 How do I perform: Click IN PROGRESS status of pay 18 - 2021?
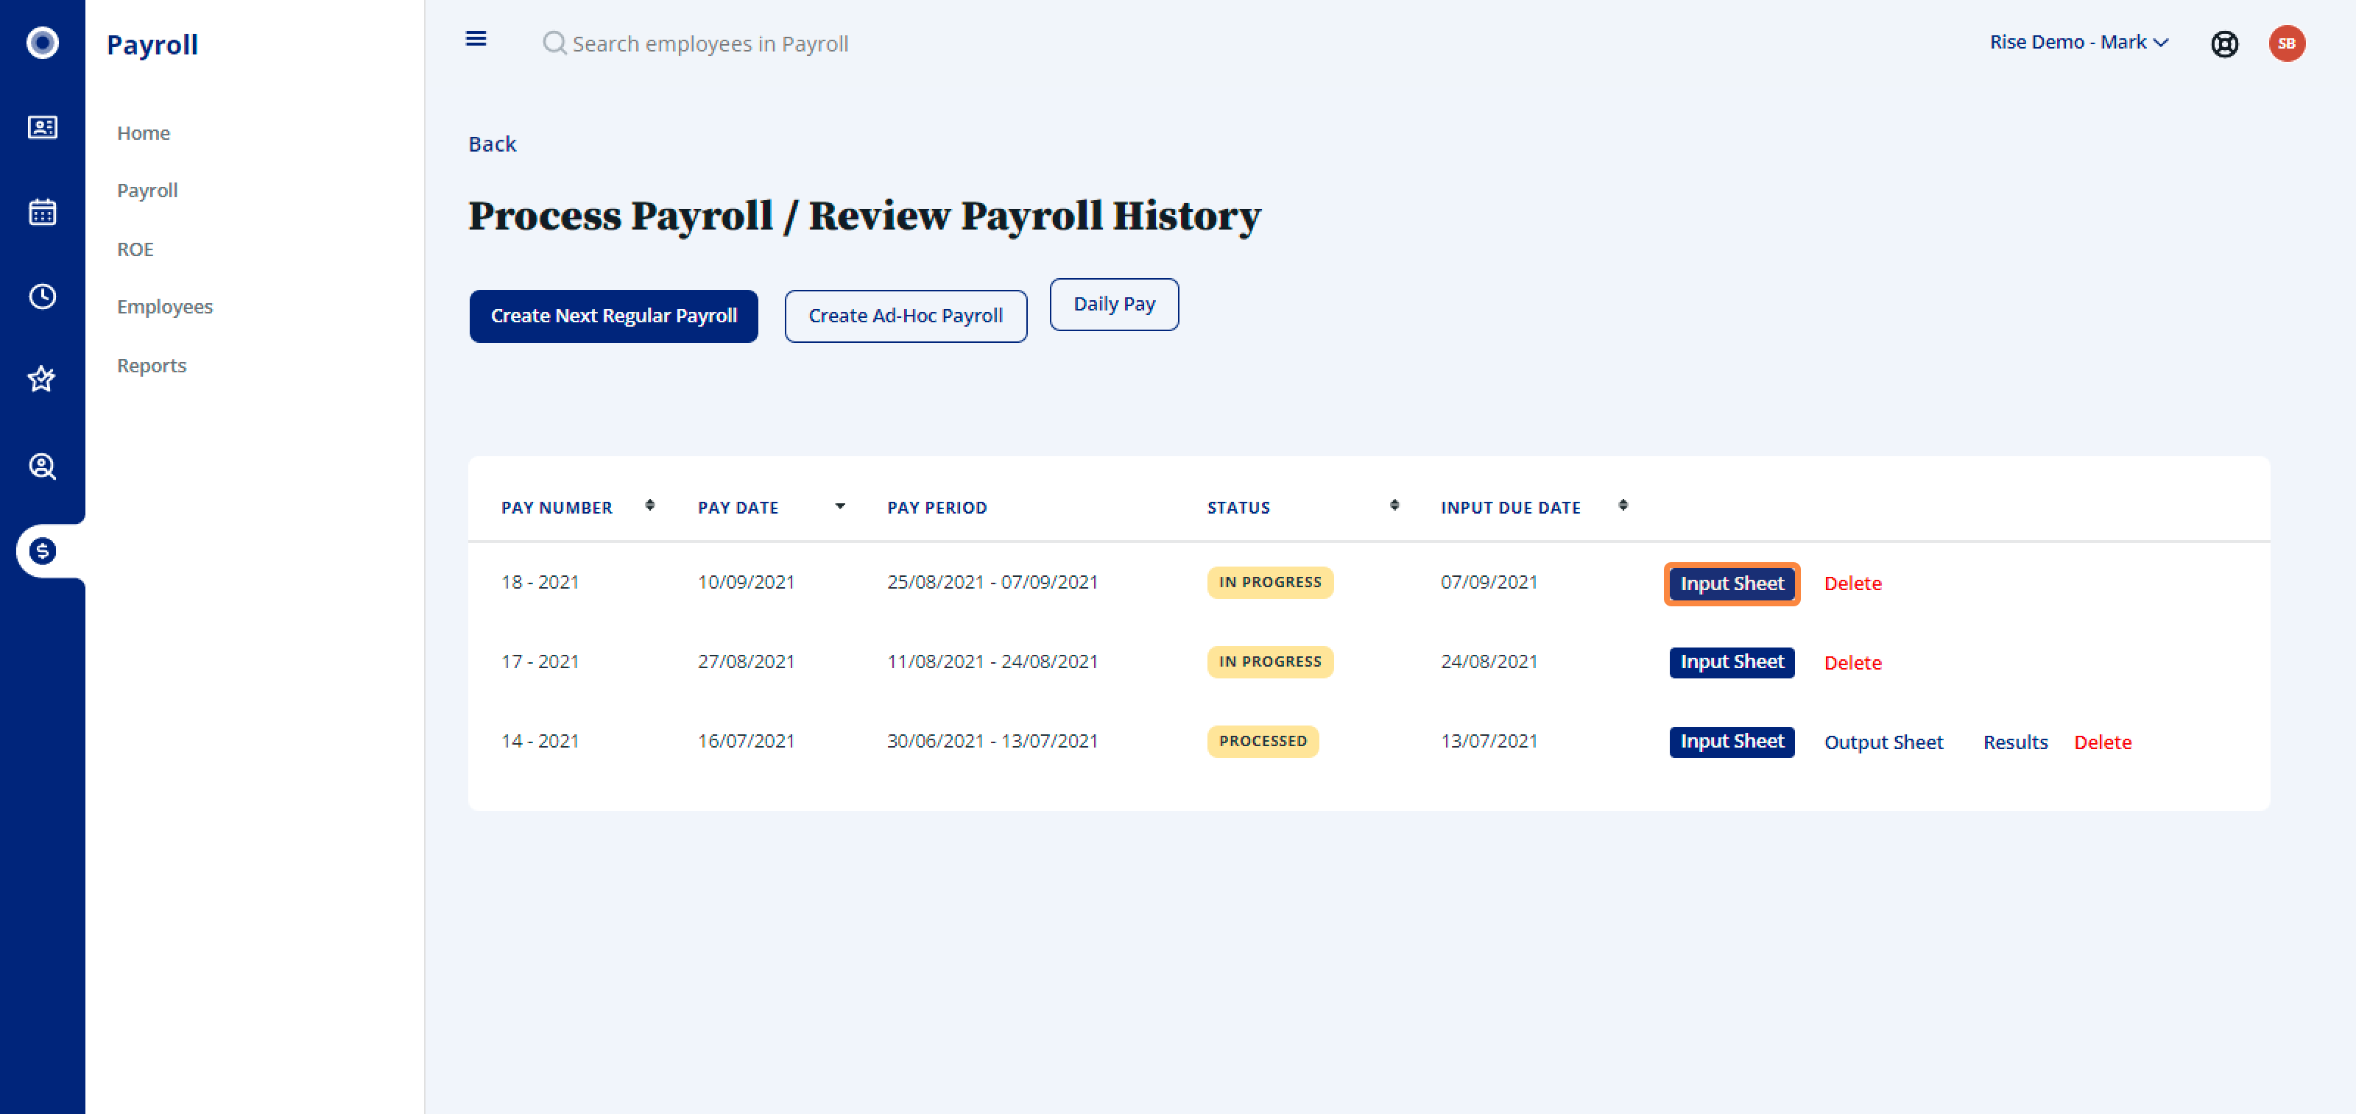[1269, 582]
